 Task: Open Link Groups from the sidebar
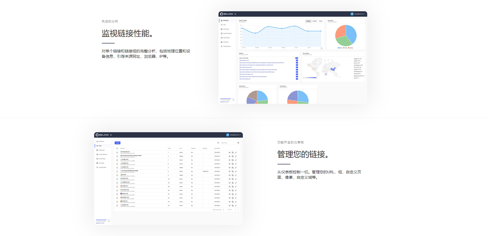(x=101, y=150)
